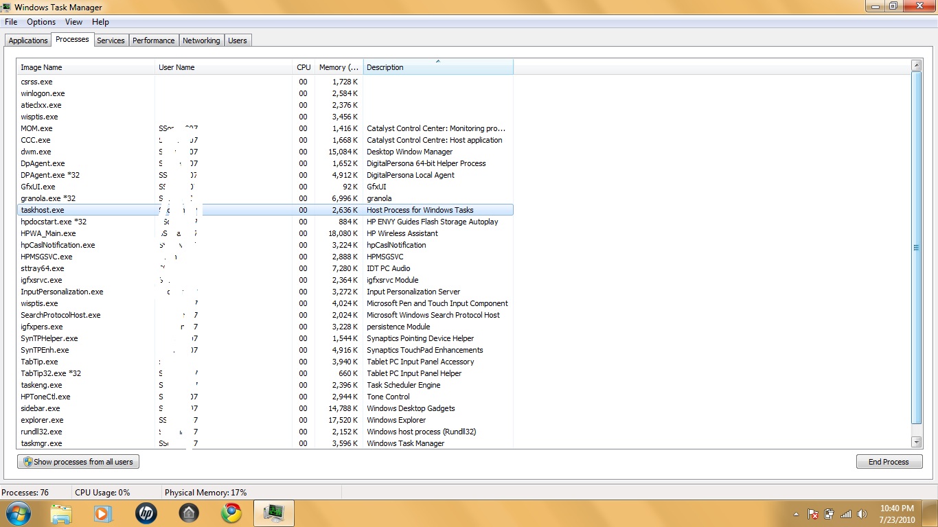This screenshot has height=527, width=938.
Task: Open the View menu
Action: coord(73,22)
